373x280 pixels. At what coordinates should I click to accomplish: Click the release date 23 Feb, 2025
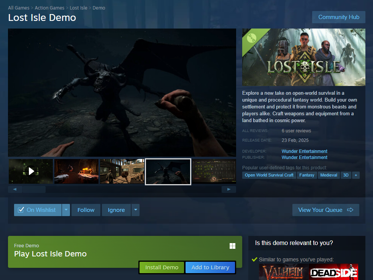[295, 140]
